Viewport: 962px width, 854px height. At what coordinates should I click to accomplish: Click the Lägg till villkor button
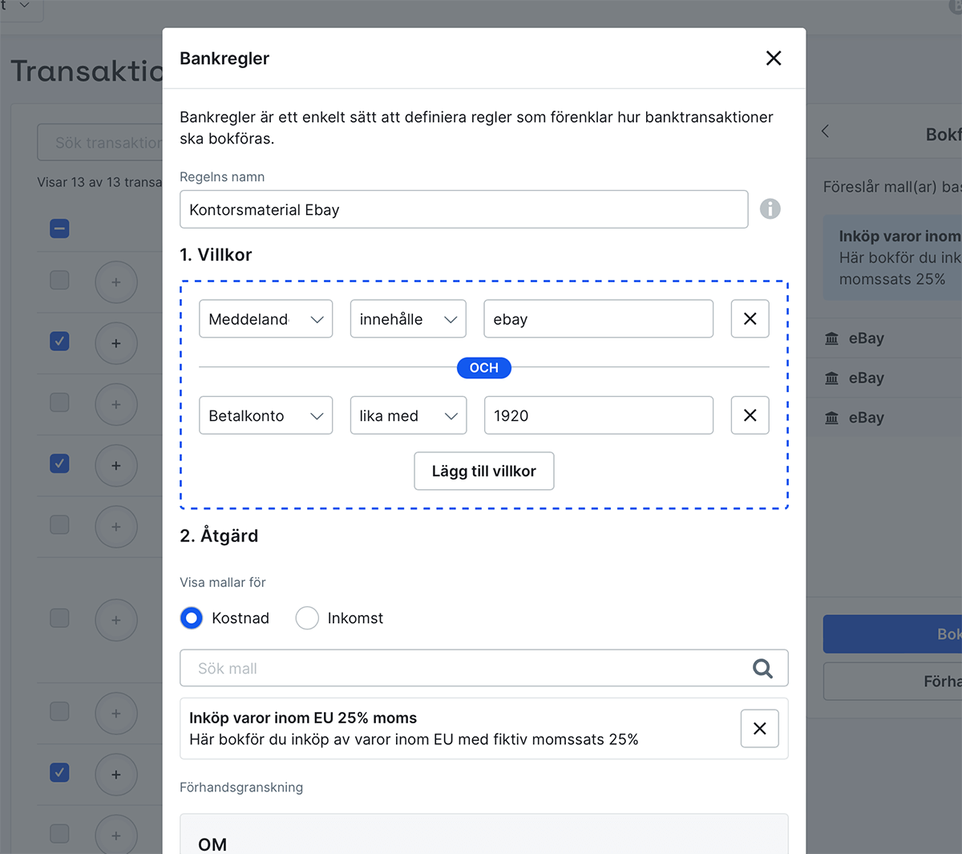tap(483, 471)
